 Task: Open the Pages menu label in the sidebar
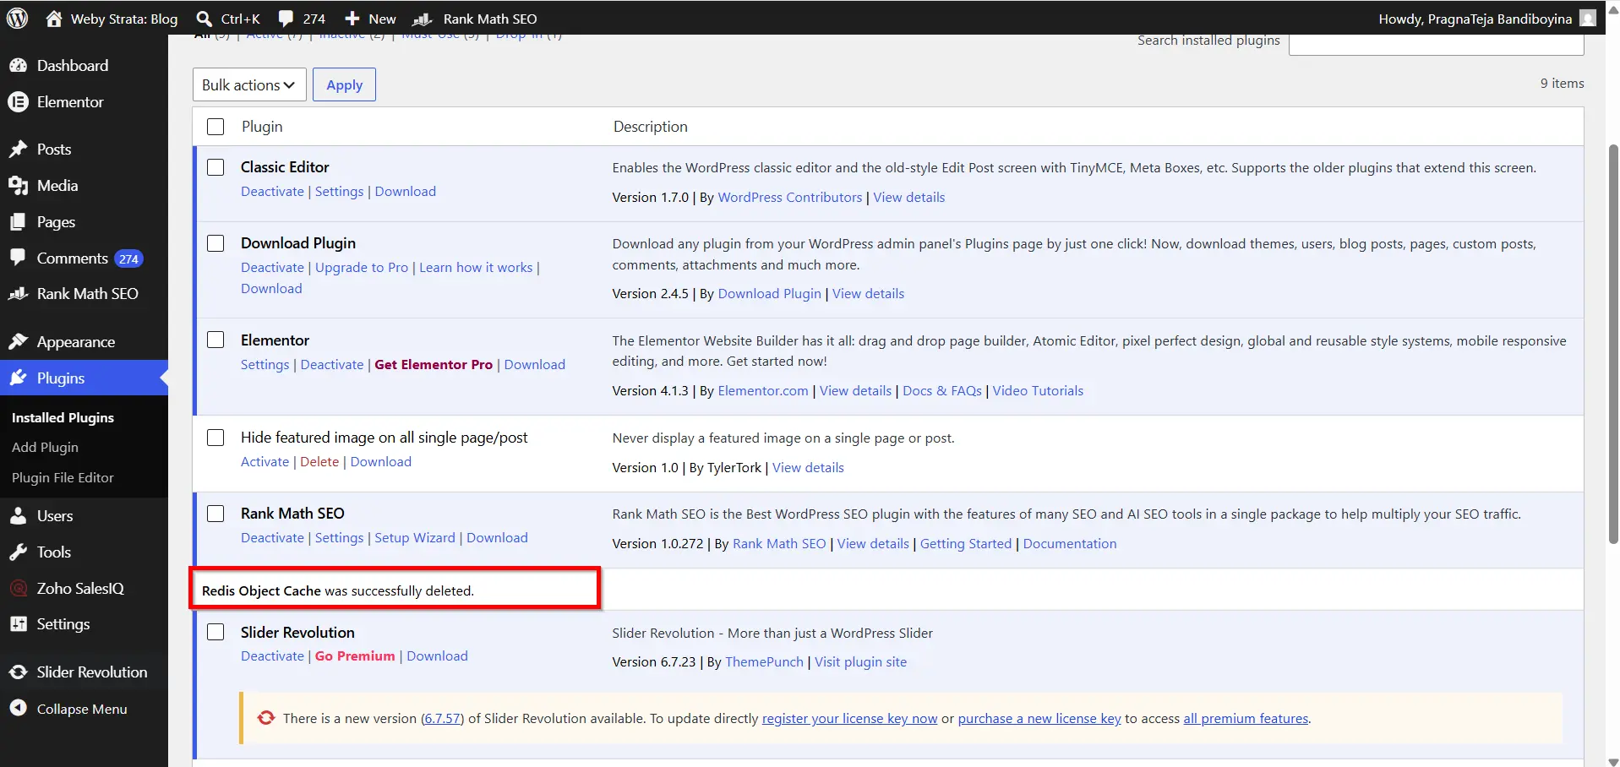pos(56,222)
